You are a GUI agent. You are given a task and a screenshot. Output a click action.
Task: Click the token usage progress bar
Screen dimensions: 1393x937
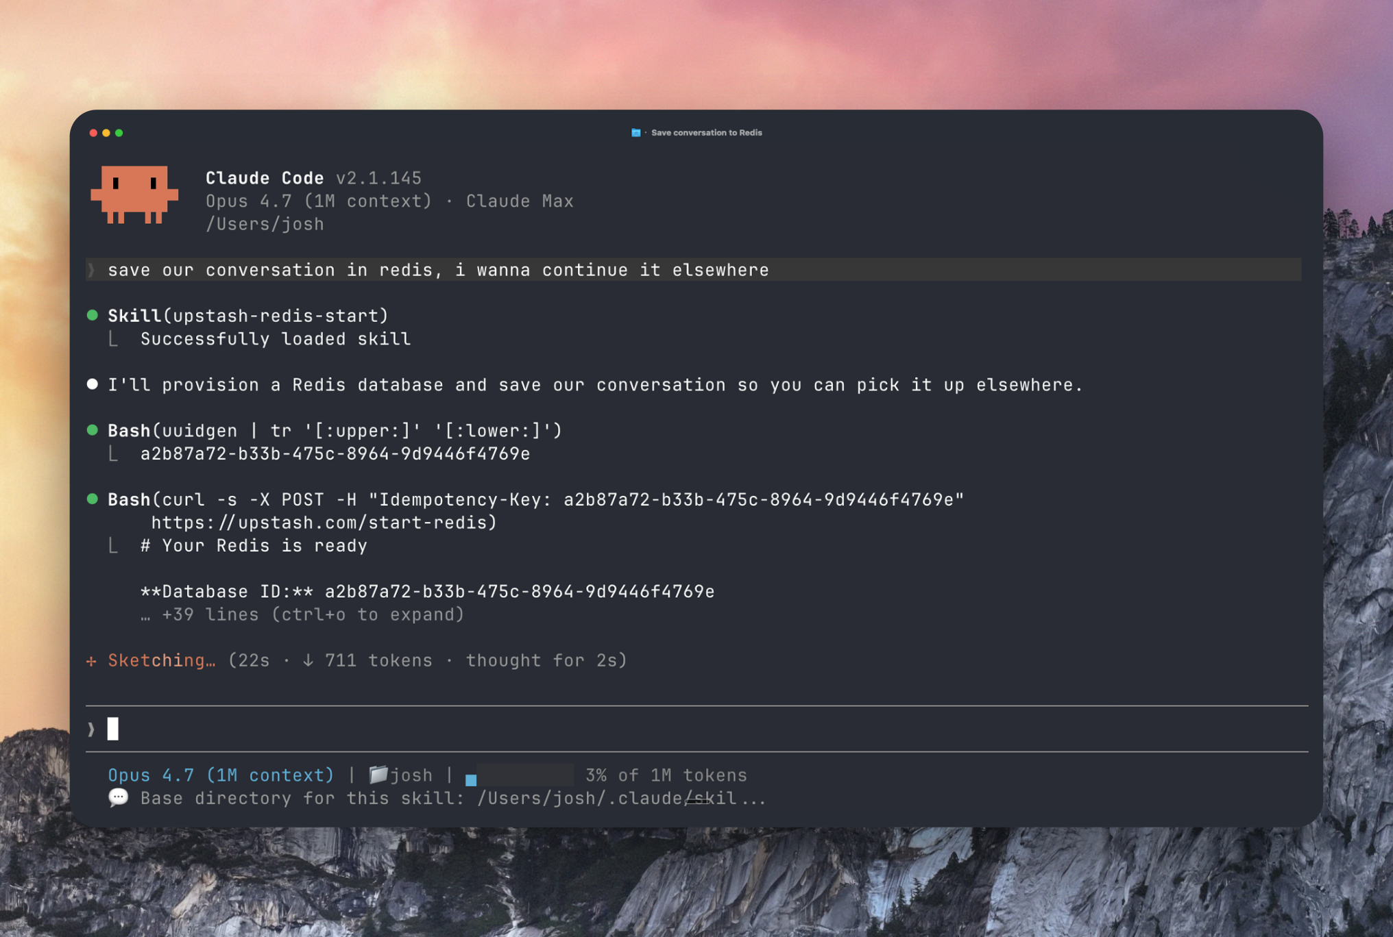(519, 775)
